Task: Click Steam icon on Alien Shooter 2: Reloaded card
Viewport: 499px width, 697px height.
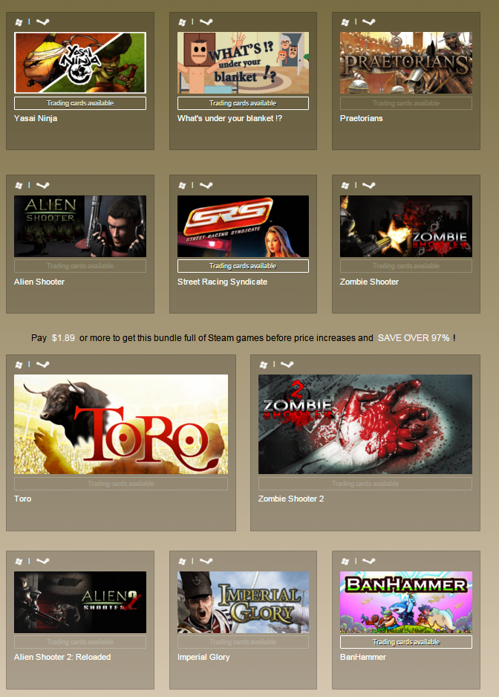Action: click(x=42, y=561)
